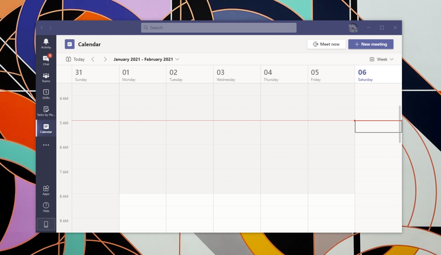This screenshot has width=441, height=255.
Task: Open the Help menu icon
Action: point(46,207)
